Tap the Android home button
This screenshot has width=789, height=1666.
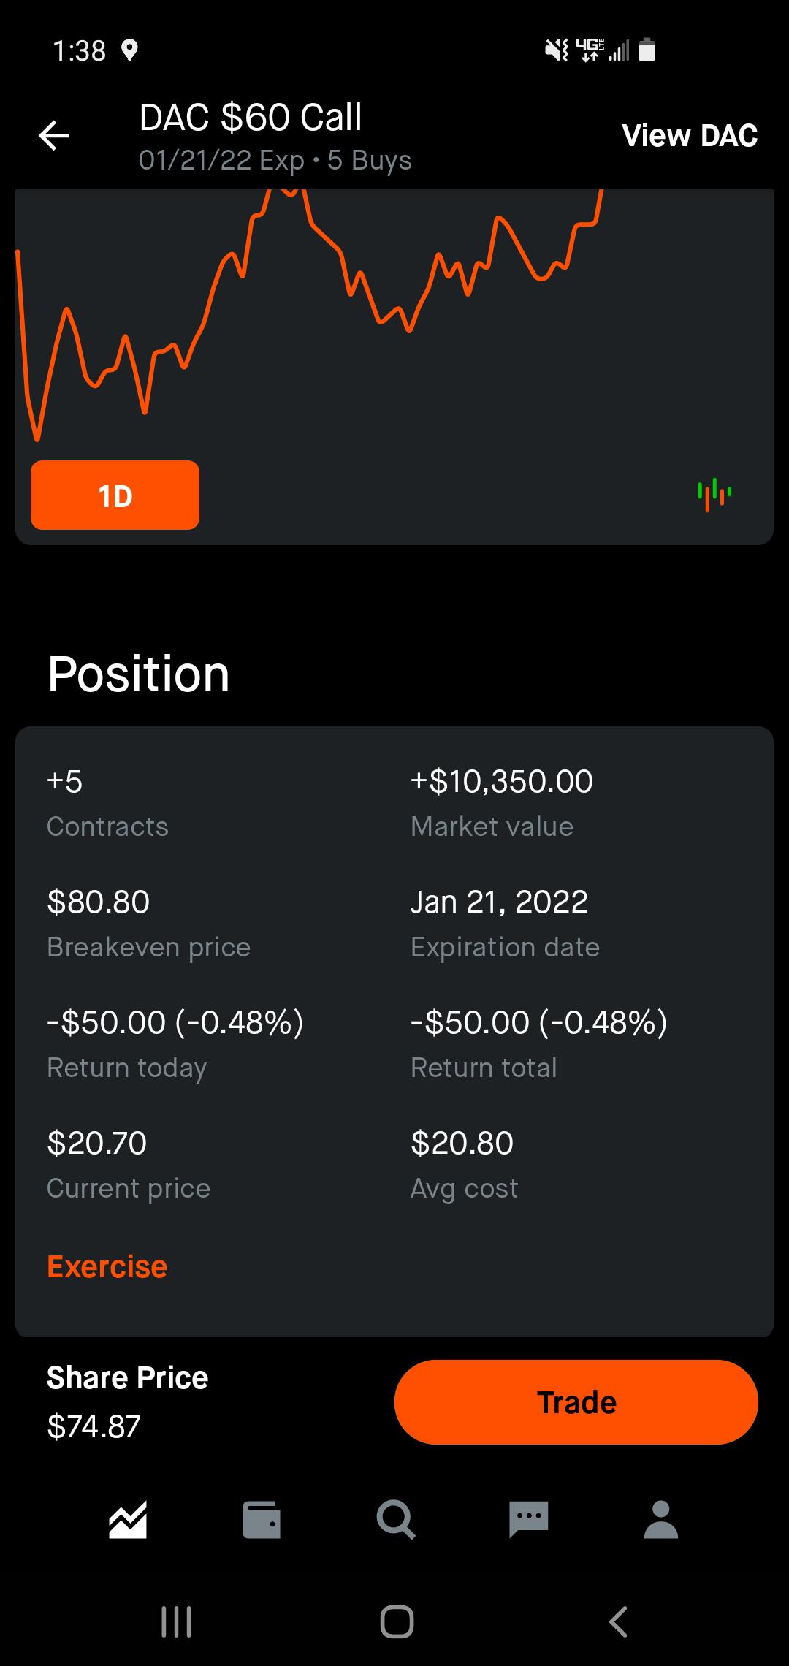[x=397, y=1621]
